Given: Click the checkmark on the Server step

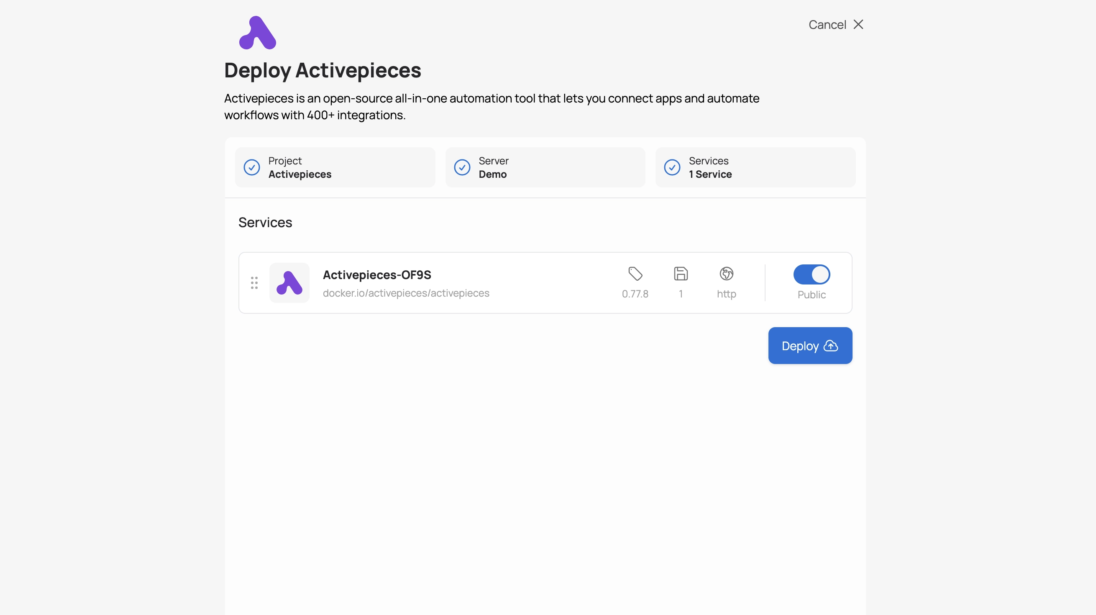Looking at the screenshot, I should click(463, 167).
